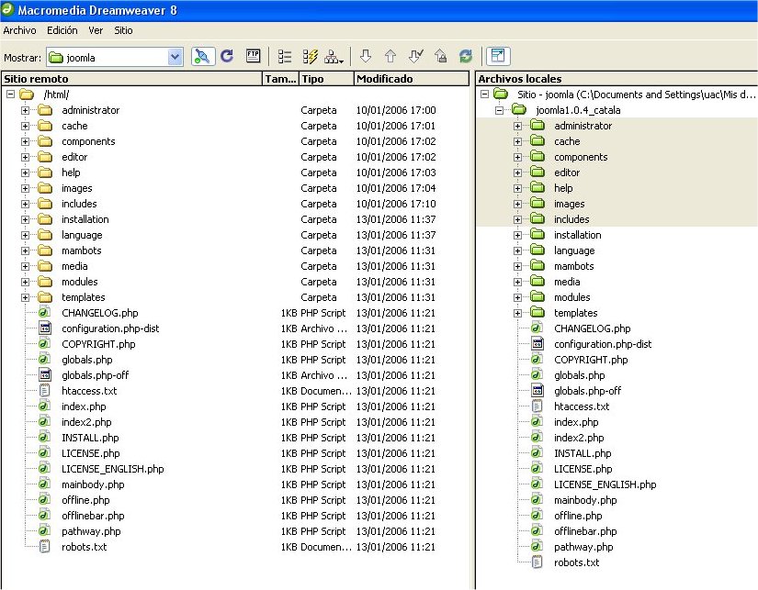758x590 pixels.
Task: Expand local modules folder
Action: (x=518, y=297)
